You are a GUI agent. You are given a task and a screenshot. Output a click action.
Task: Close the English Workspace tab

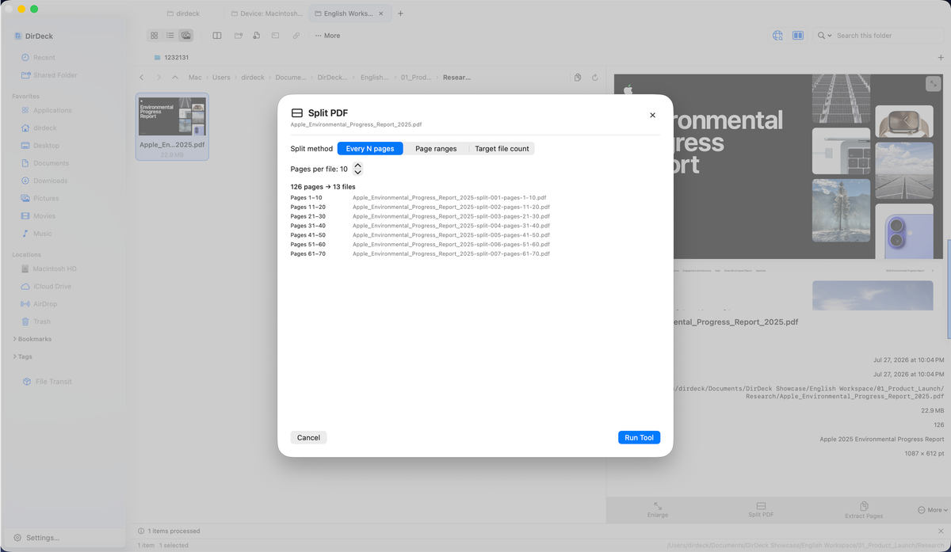[382, 13]
